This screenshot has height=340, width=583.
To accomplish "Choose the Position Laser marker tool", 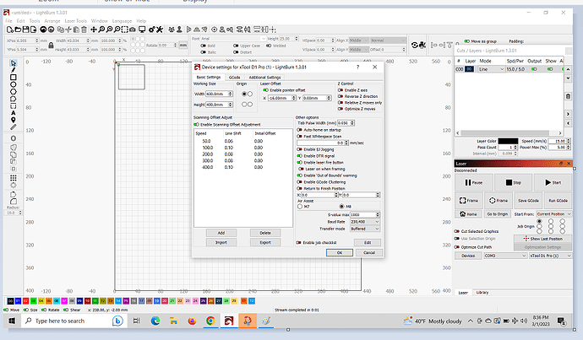I will click(14, 120).
